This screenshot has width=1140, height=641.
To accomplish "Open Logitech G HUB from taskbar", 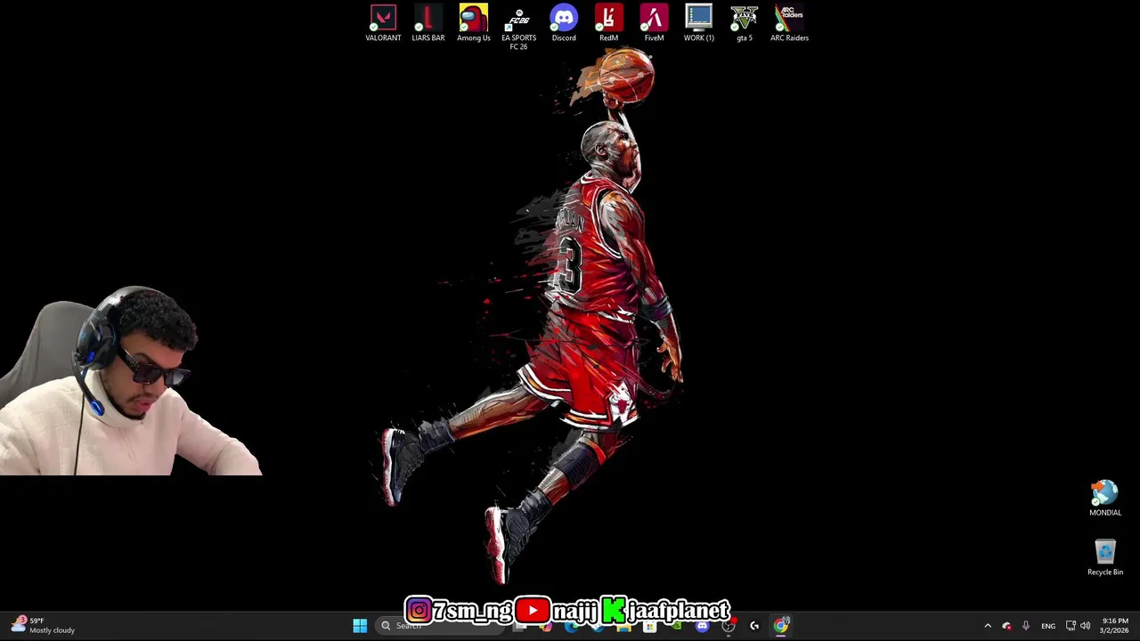I will 754,626.
